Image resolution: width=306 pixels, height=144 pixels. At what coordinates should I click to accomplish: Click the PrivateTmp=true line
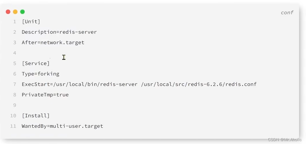(x=45, y=95)
